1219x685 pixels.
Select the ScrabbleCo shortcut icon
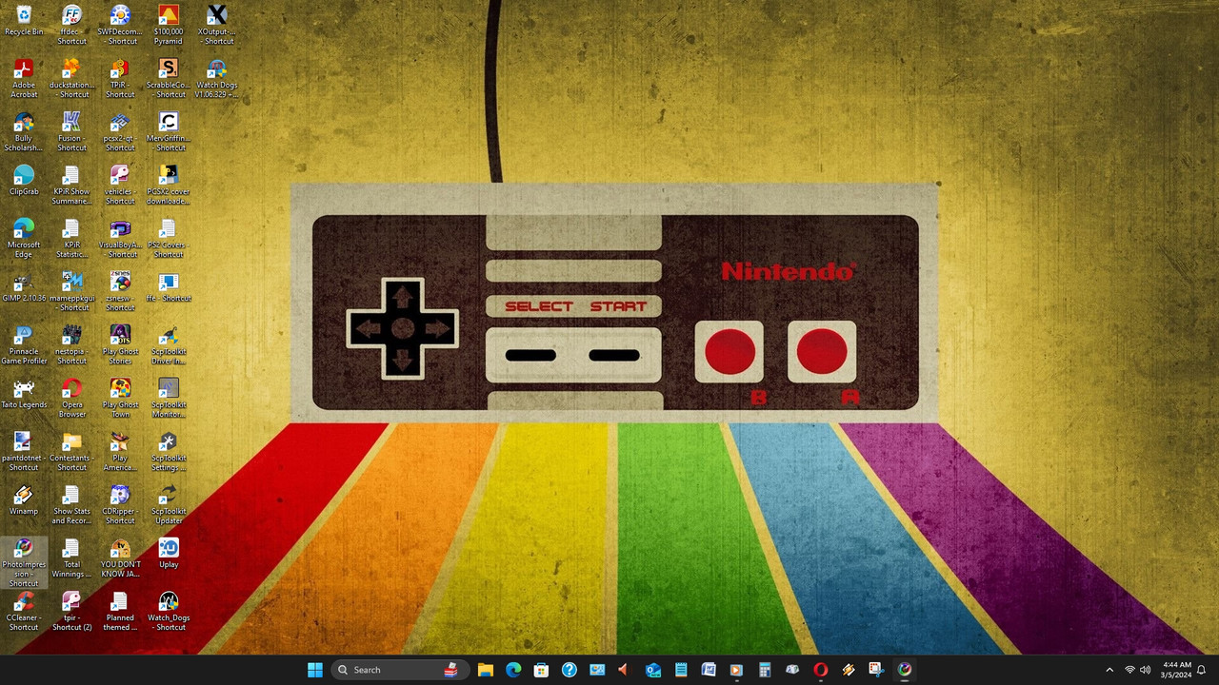pos(168,78)
